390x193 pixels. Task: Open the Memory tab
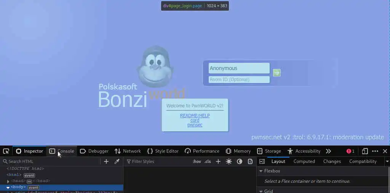pyautogui.click(x=238, y=151)
